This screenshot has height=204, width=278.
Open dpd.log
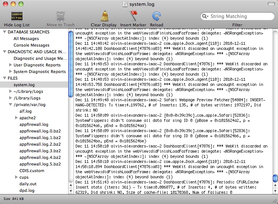tap(27, 190)
